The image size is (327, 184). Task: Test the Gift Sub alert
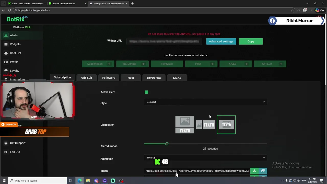pyautogui.click(x=270, y=64)
